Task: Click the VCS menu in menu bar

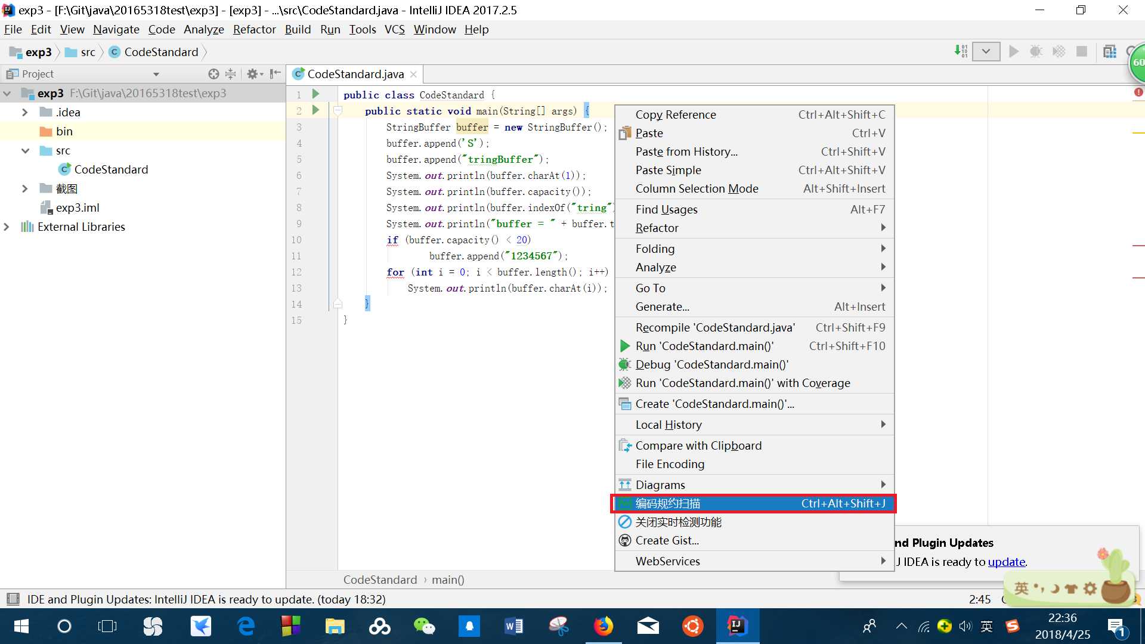Action: (x=393, y=29)
